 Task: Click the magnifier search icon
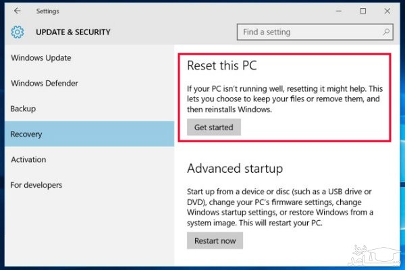tap(386, 32)
